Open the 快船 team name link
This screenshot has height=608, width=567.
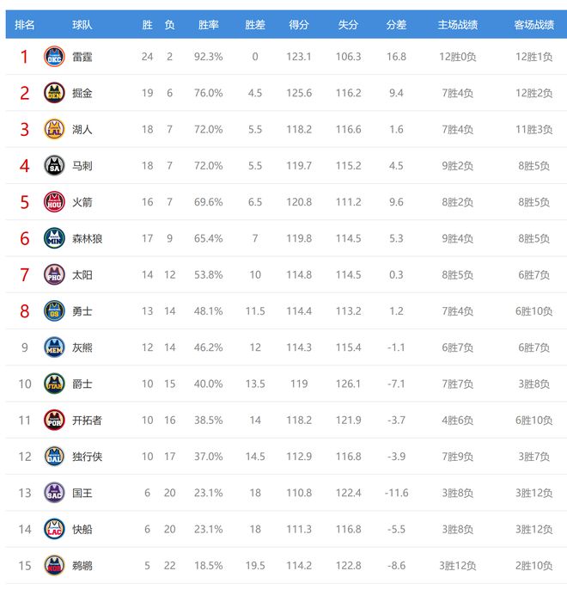click(x=82, y=529)
